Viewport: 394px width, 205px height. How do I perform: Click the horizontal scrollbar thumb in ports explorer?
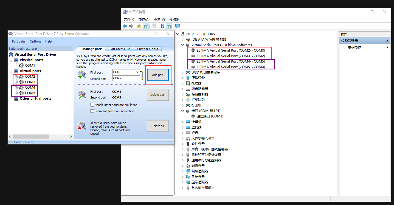click(x=31, y=136)
